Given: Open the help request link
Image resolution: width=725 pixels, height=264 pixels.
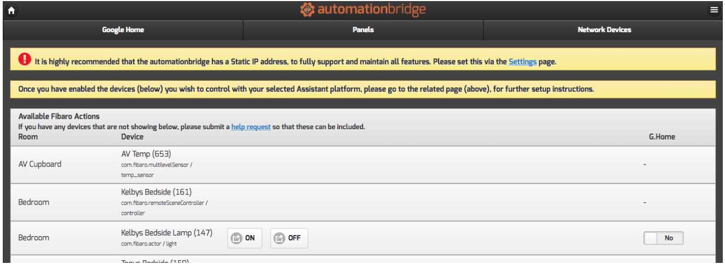Looking at the screenshot, I should (x=251, y=127).
